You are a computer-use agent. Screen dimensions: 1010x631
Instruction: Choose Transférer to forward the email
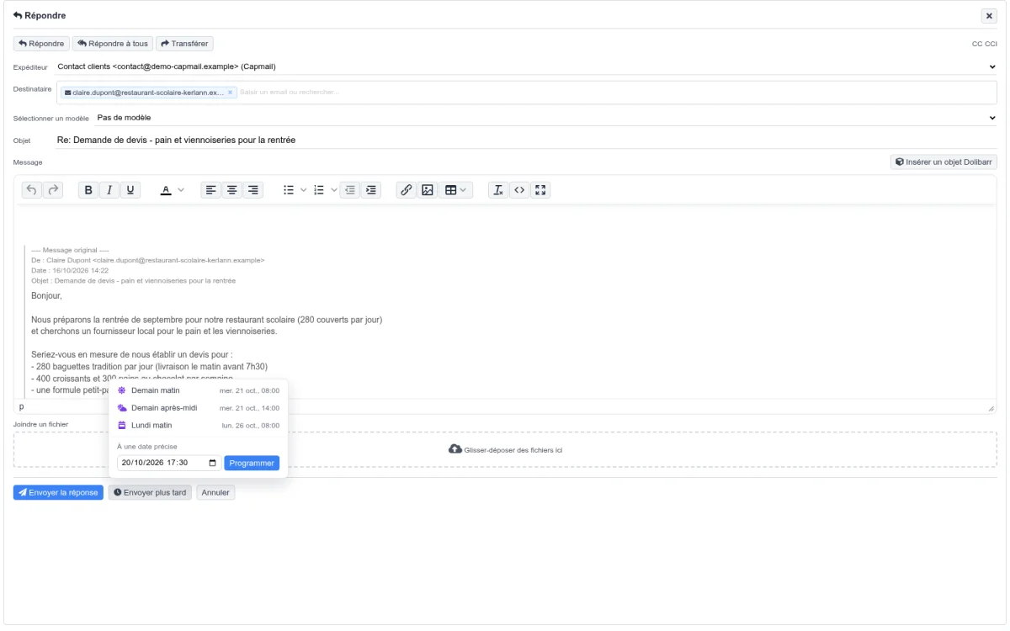184,44
